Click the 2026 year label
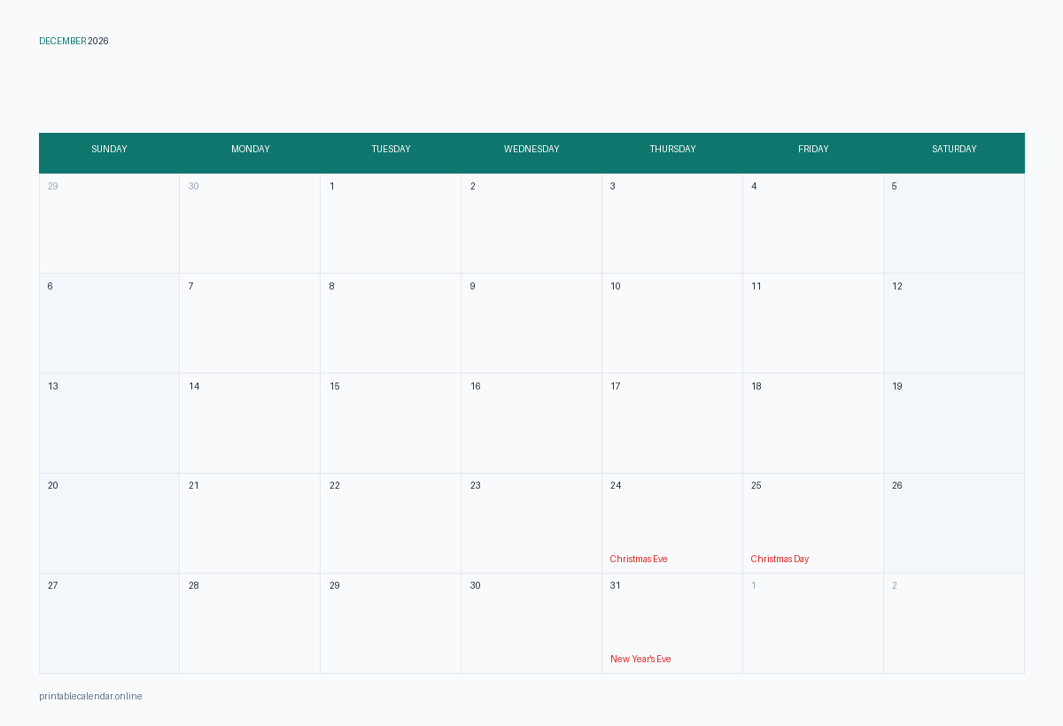The width and height of the screenshot is (1063, 726). (98, 42)
